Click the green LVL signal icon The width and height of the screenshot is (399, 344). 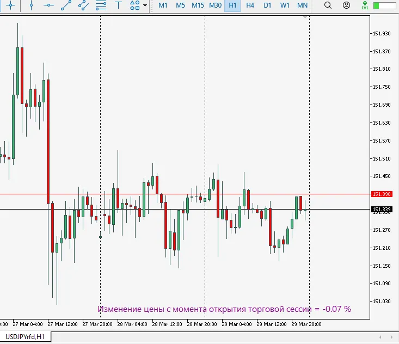[x=365, y=5]
